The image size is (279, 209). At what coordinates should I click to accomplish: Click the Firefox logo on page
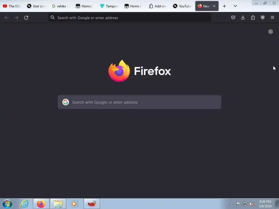(x=119, y=71)
